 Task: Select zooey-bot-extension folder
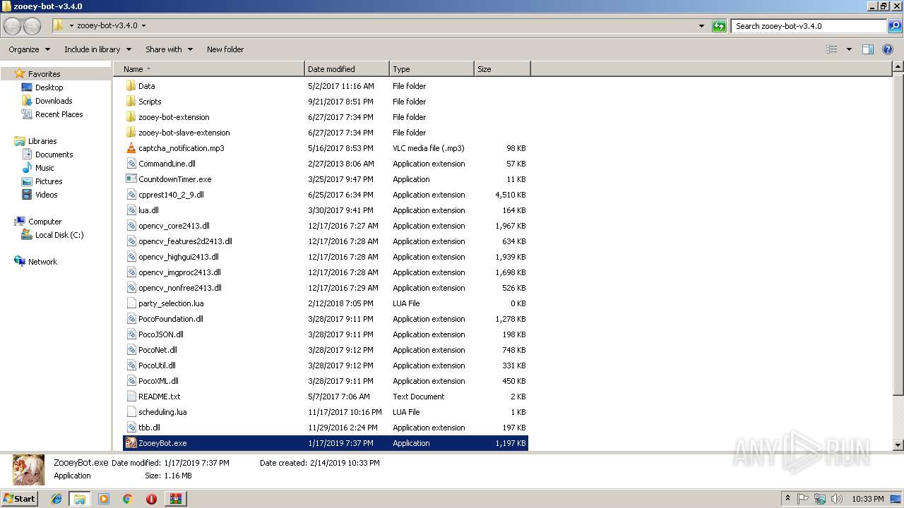(174, 117)
